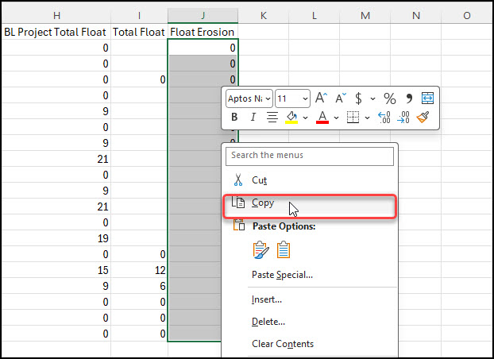Click the scissors Cut icon
The image size is (494, 359).
click(238, 180)
